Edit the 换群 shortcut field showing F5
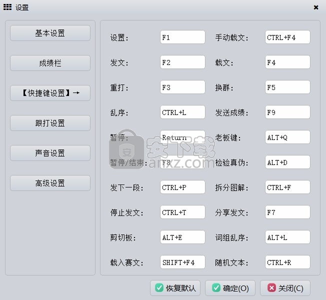Image resolution: width=326 pixels, height=300 pixels. (x=287, y=87)
